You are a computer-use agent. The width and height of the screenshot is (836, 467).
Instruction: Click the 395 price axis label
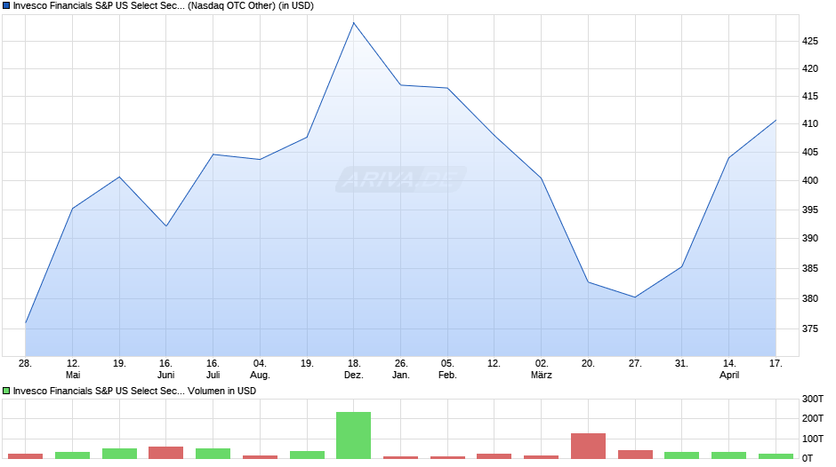[x=810, y=210]
